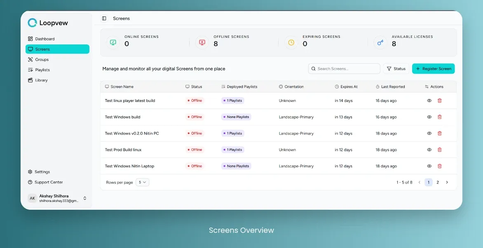
Task: Click the Expiring Screens clock icon
Action: [x=291, y=42]
